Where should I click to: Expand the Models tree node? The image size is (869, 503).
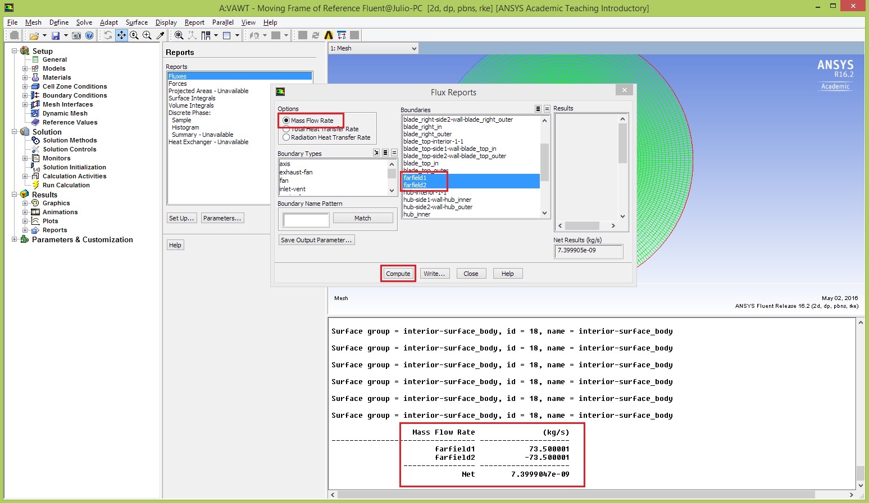coord(25,68)
